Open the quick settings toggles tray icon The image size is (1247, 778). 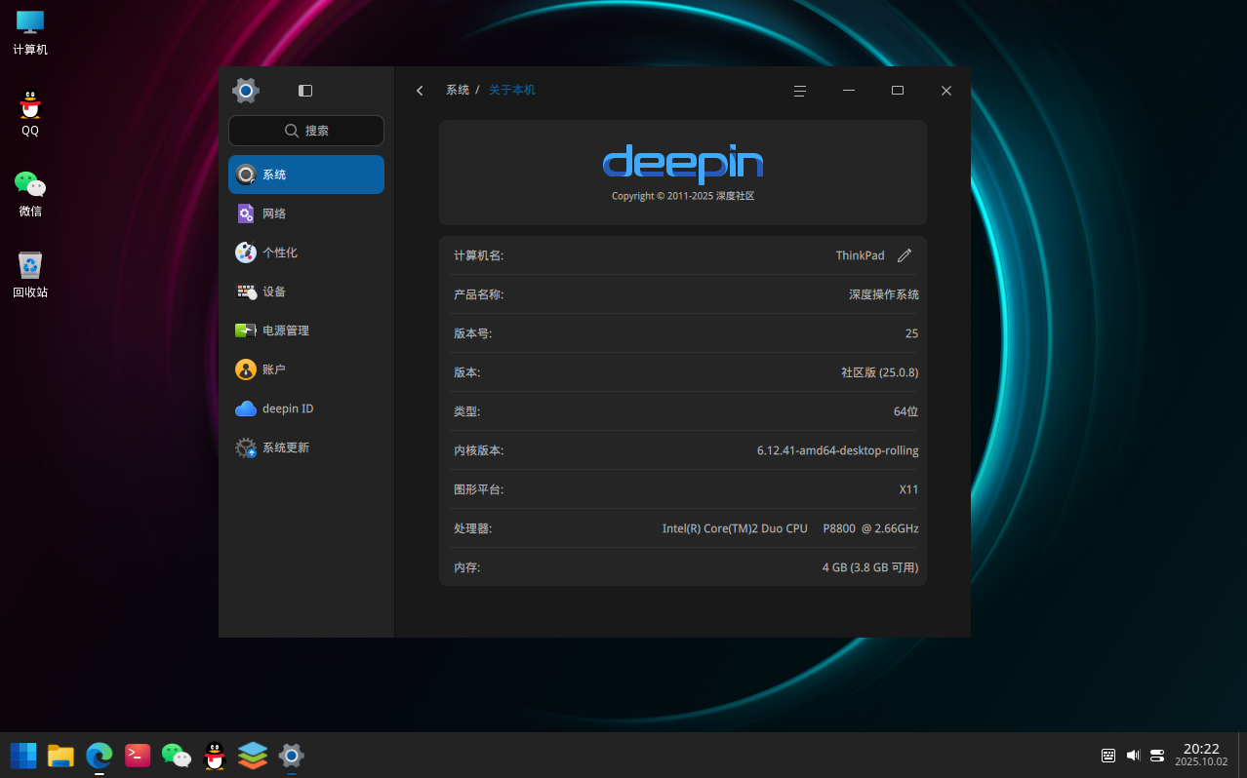(x=1157, y=756)
